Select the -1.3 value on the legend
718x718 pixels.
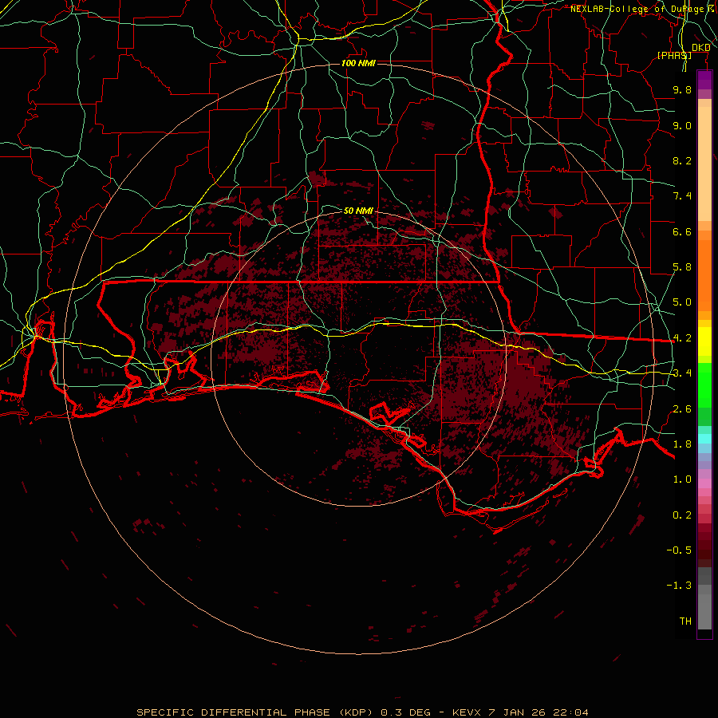pos(679,586)
